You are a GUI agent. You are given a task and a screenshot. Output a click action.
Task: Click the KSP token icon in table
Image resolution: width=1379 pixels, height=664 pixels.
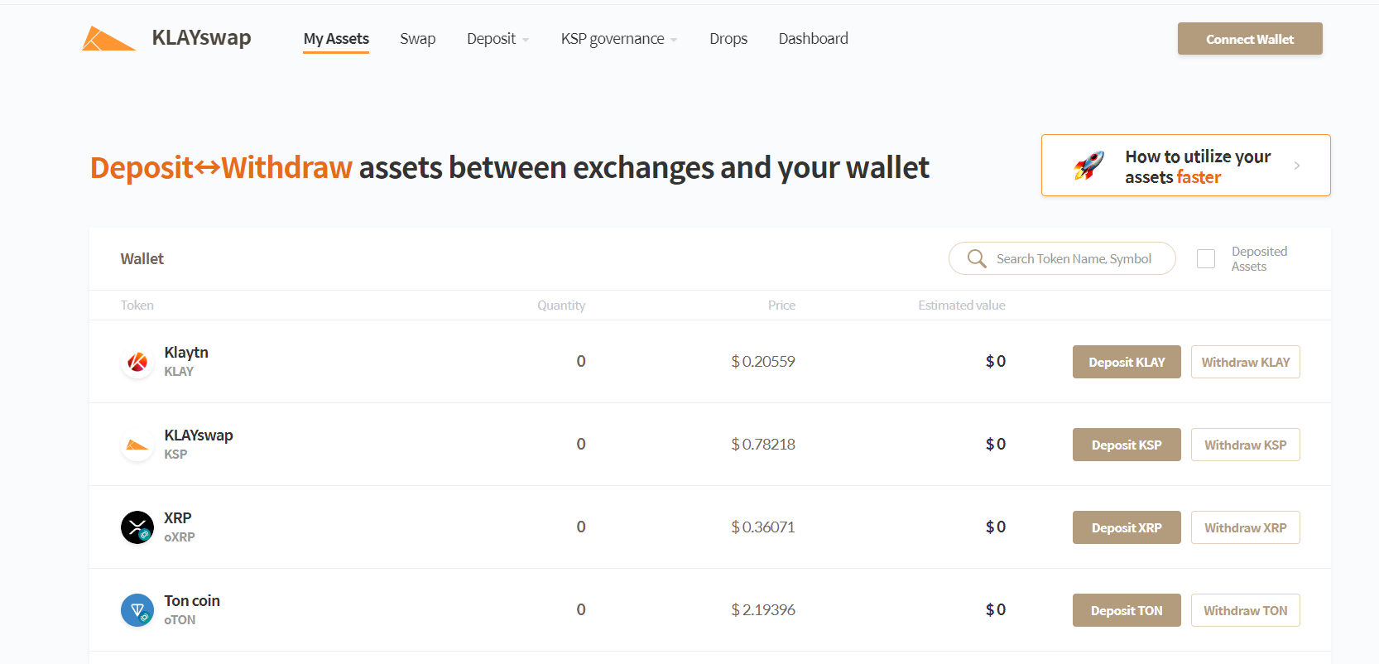(x=137, y=445)
